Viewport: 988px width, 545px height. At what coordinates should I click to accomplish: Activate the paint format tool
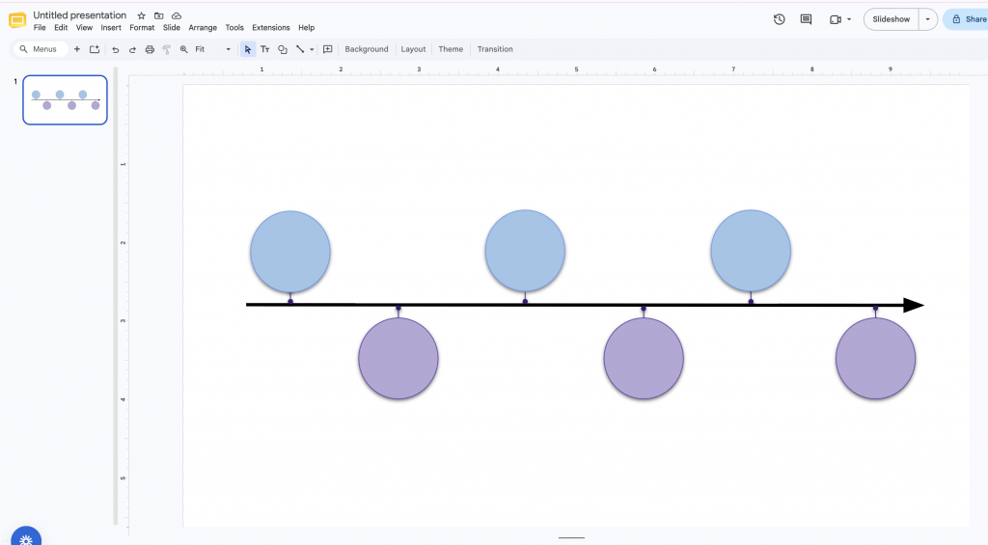(166, 49)
